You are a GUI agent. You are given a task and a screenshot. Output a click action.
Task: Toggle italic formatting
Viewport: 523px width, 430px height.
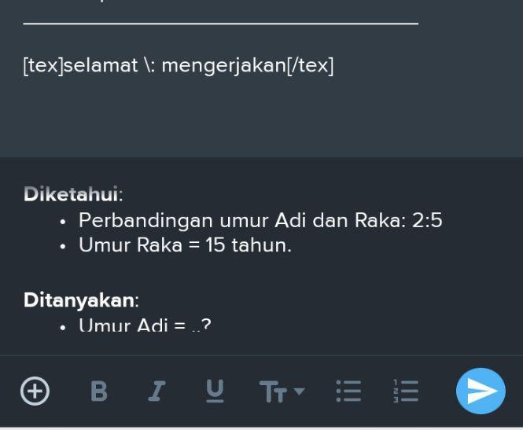[157, 391]
